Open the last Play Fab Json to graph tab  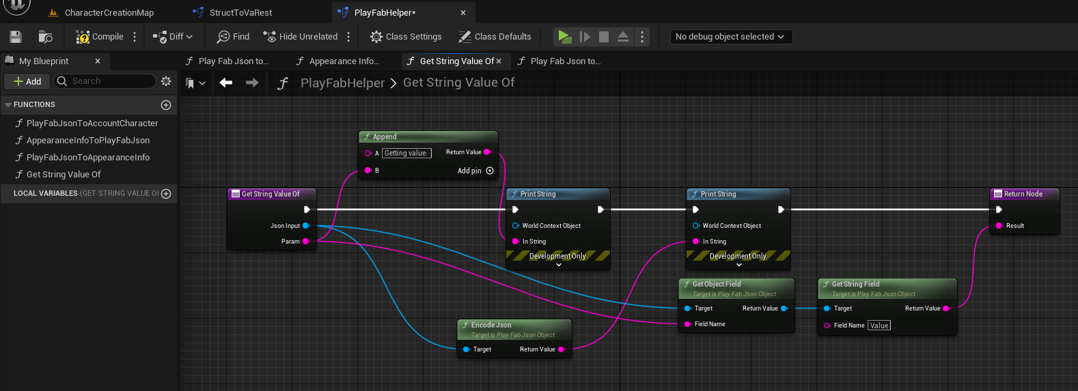coord(559,61)
